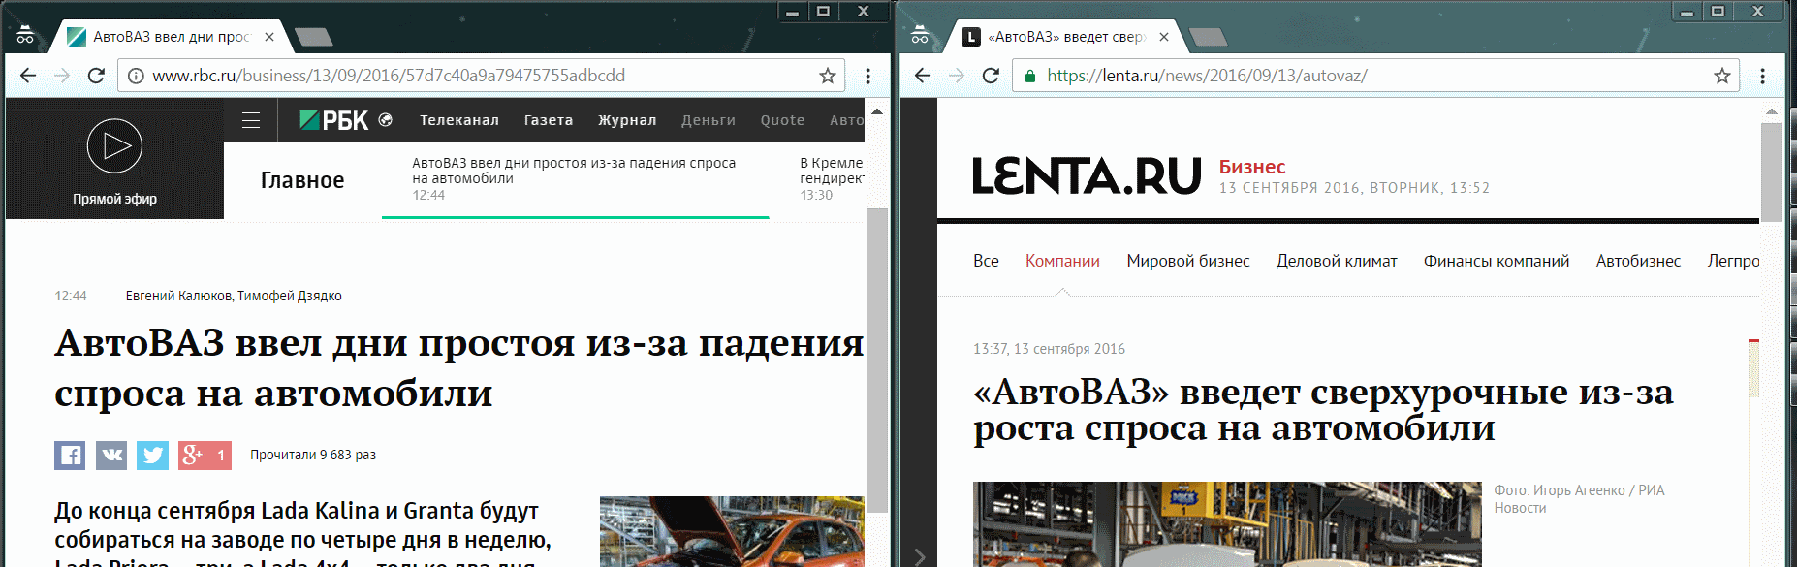
Task: Select the Все tab on Lenta
Action: coord(986,261)
